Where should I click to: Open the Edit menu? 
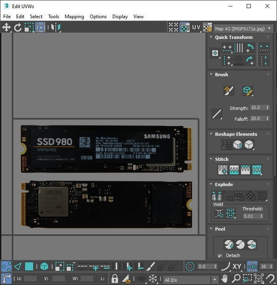click(20, 17)
